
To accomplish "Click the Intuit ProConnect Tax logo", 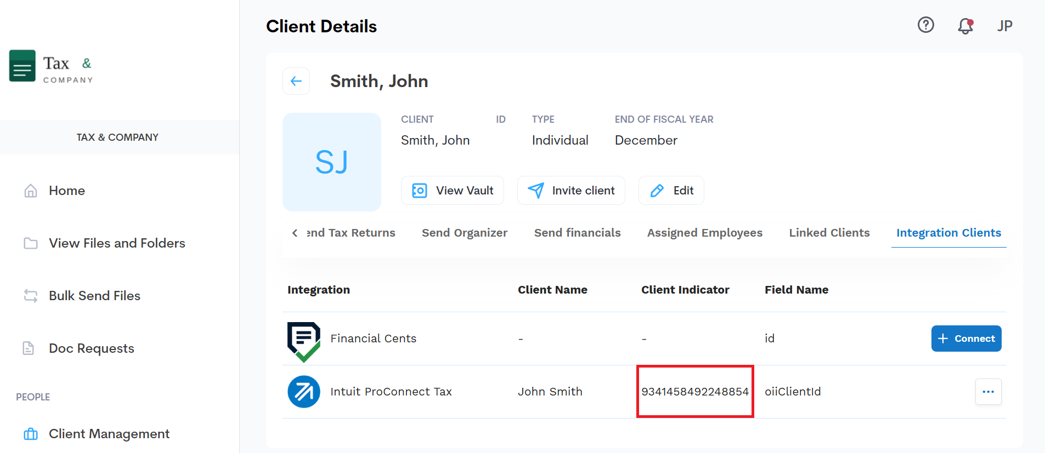I will 304,392.
